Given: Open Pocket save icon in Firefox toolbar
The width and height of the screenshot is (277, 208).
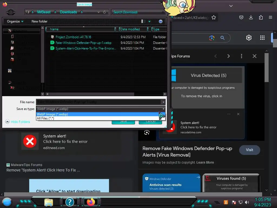Looking at the screenshot, I should (x=241, y=17).
